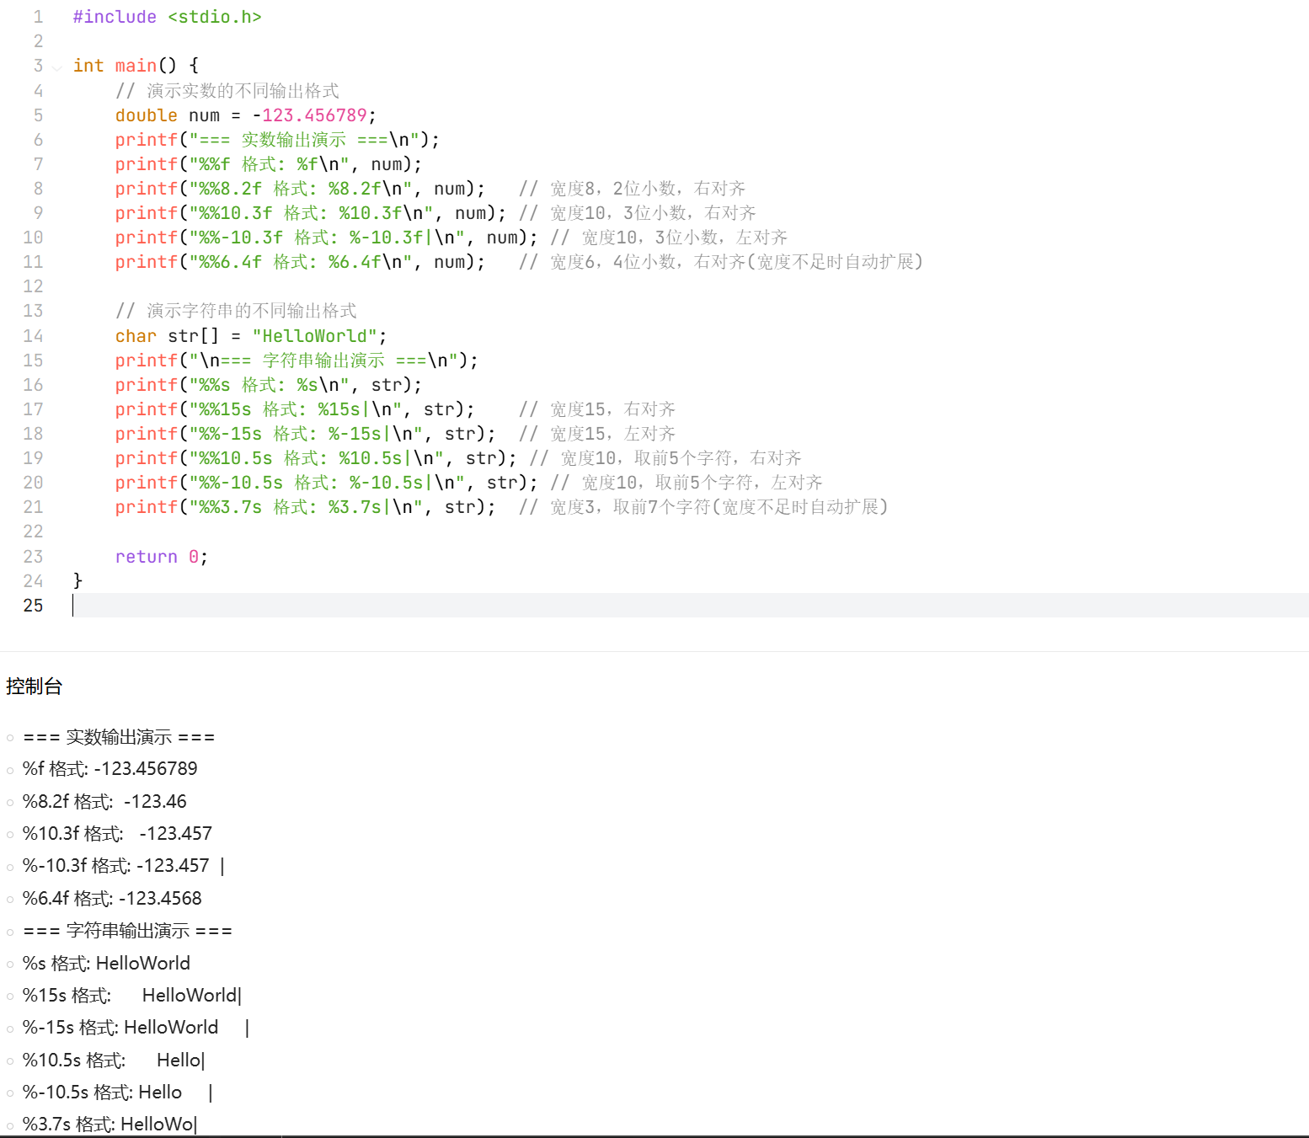Click the 'char str[] = "HelloWorld";' line
This screenshot has width=1309, height=1138.
click(x=251, y=336)
